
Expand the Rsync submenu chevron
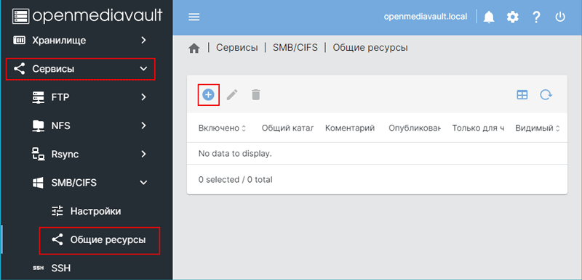(143, 155)
